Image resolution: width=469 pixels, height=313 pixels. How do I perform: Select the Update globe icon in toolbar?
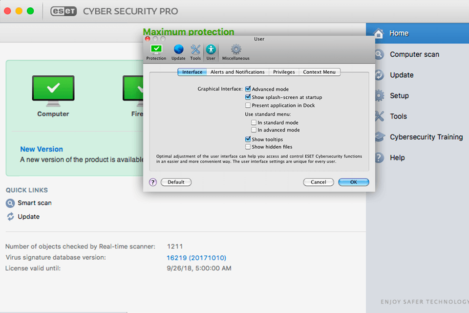tap(178, 50)
